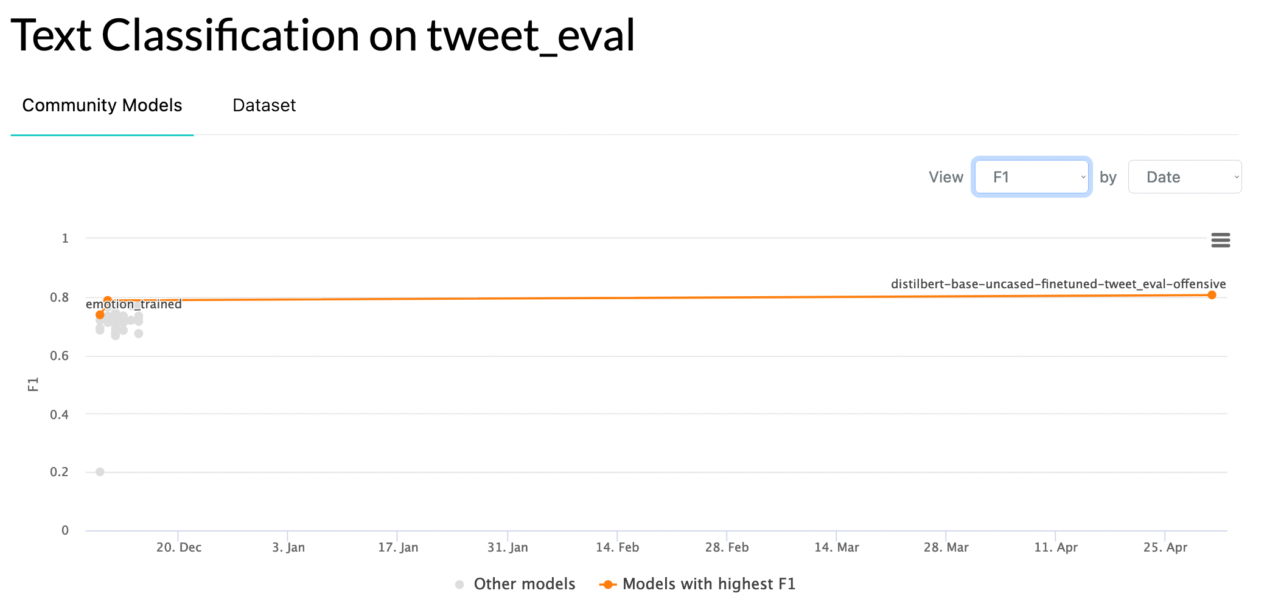Click the lowest gray point on the cluster's right
Viewport: 1267px width, 613px height.
139,334
